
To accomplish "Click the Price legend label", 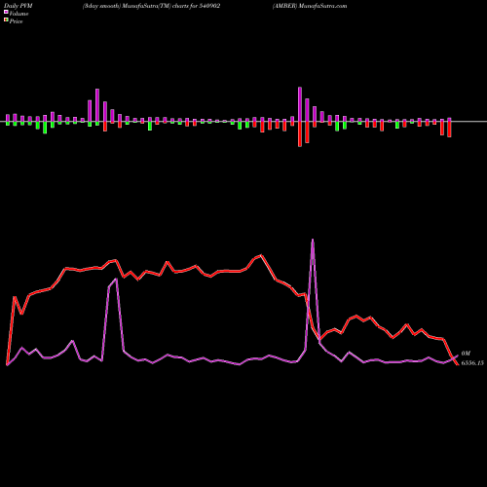I will [x=16, y=21].
